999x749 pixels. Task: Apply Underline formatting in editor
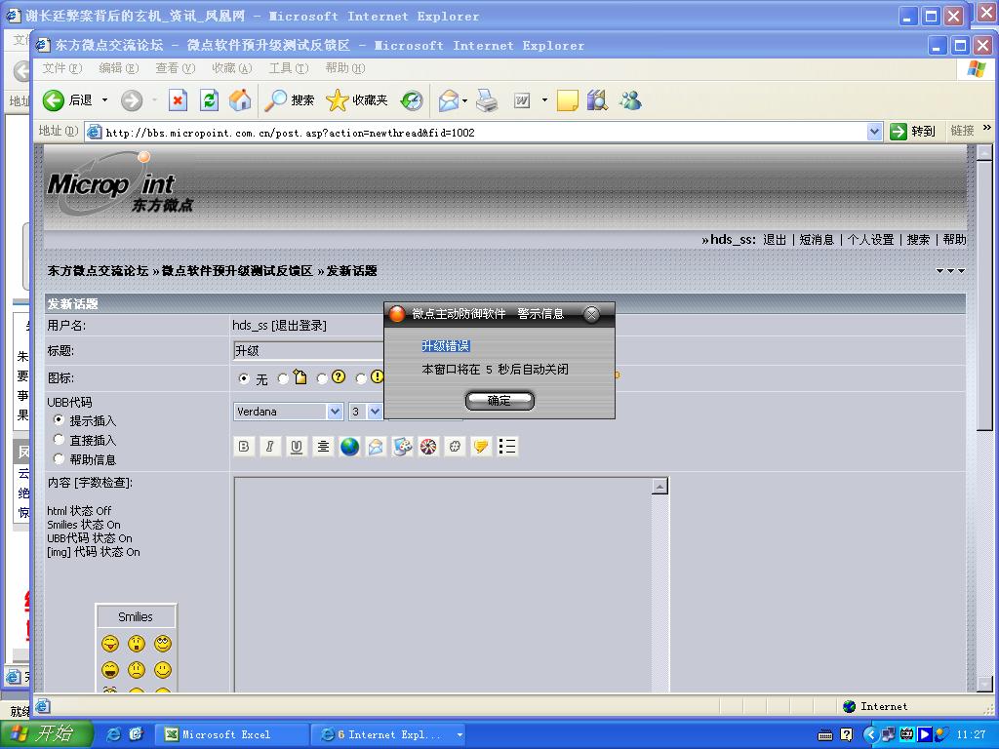tap(296, 447)
